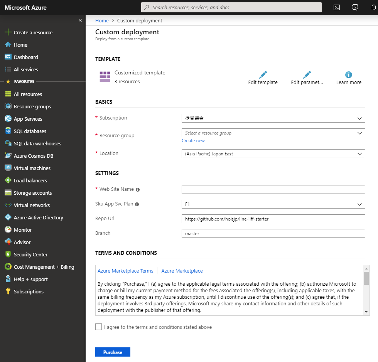Screen dimensions: 378x362
Task: Open Home via sidebar house icon
Action: [8, 45]
